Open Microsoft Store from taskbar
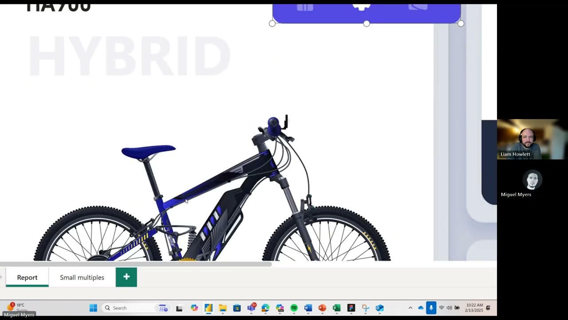 point(237,308)
